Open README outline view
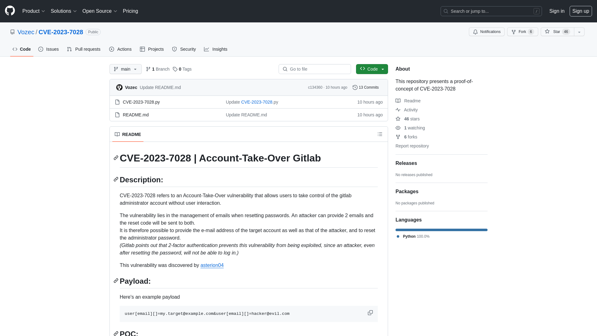Image resolution: width=597 pixels, height=336 pixels. [x=380, y=134]
